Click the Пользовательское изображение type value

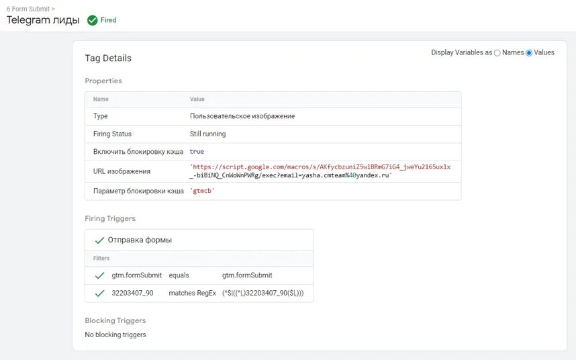coord(242,116)
